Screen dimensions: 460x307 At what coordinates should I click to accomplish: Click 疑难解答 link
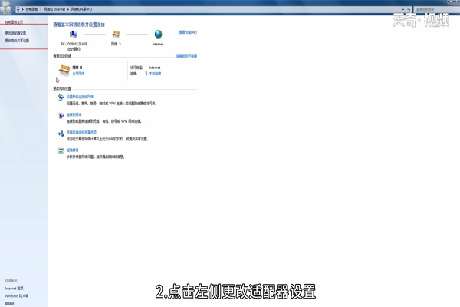click(x=73, y=150)
